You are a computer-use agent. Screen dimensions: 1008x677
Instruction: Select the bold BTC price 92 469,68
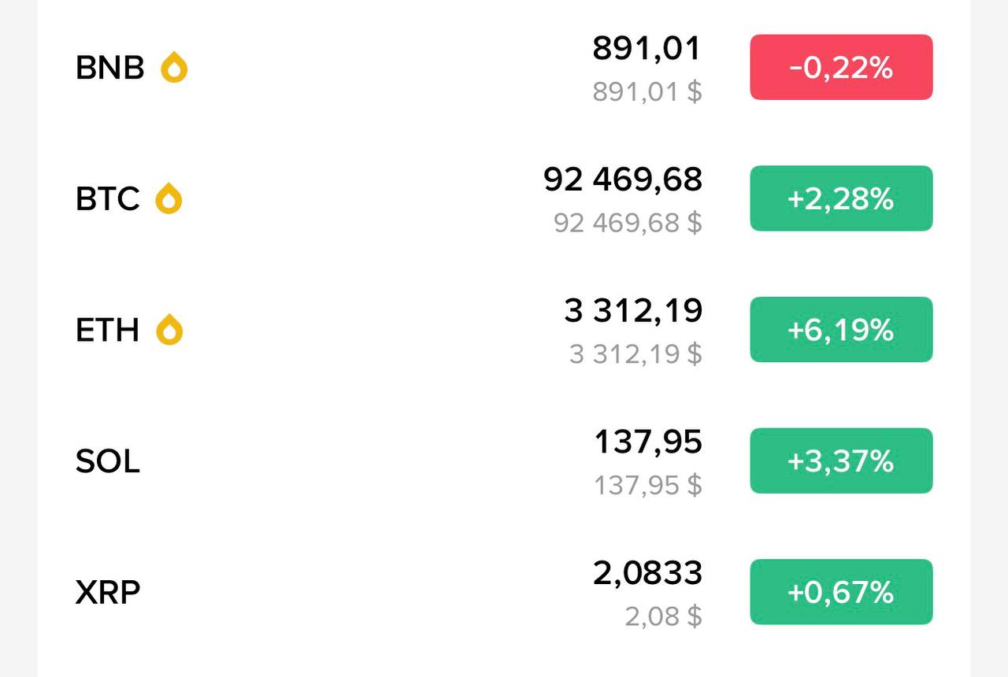[623, 179]
